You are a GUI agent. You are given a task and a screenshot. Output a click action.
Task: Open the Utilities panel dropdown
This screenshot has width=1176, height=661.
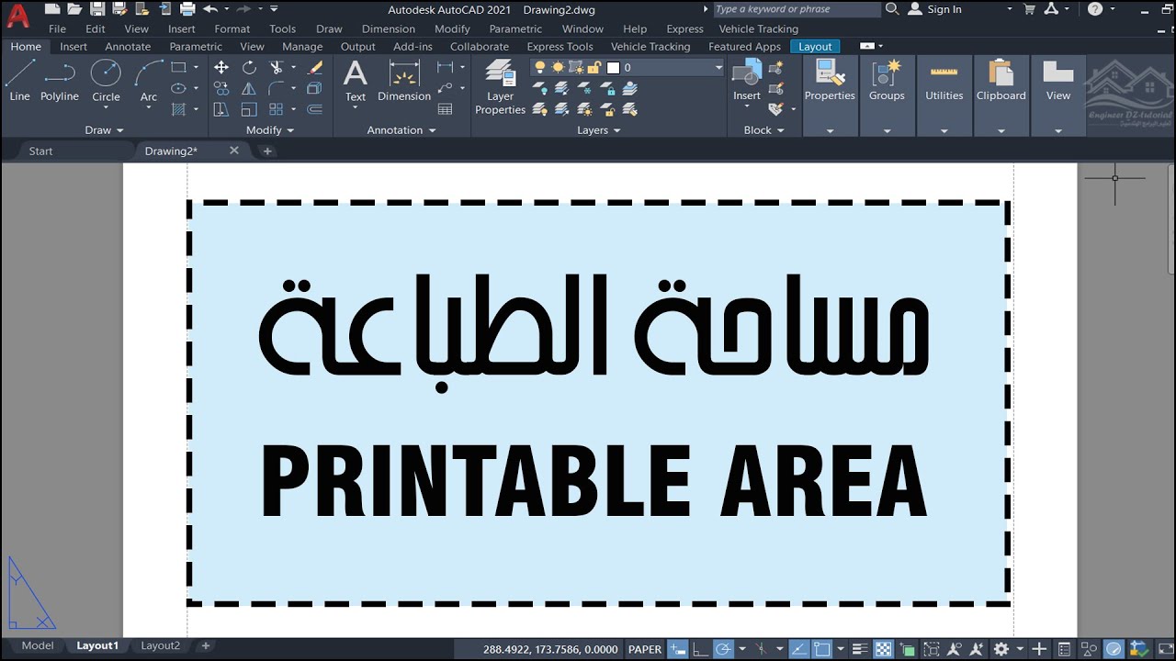pyautogui.click(x=944, y=130)
